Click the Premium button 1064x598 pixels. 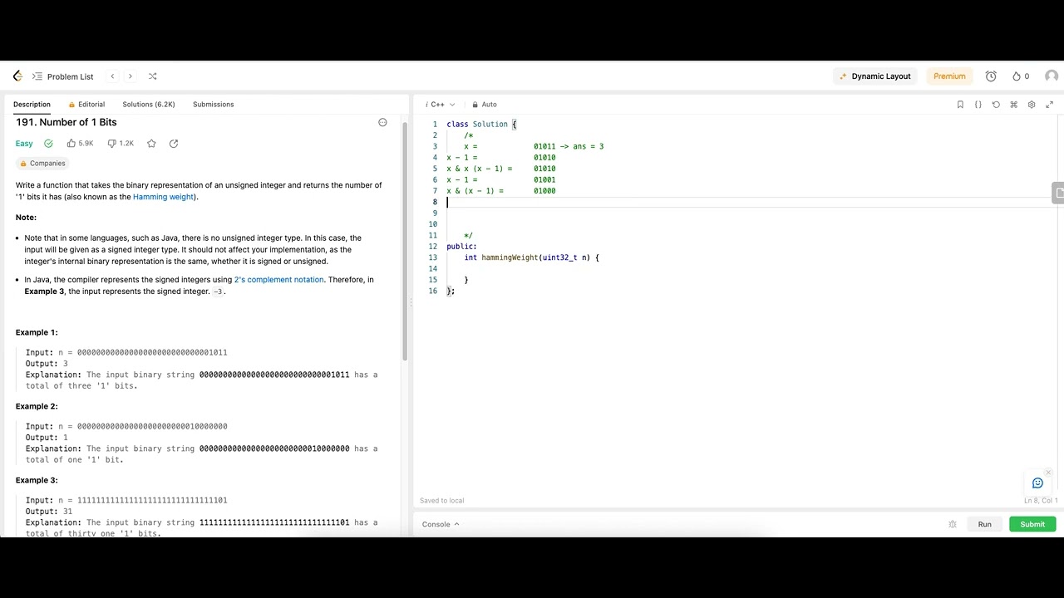pyautogui.click(x=949, y=76)
